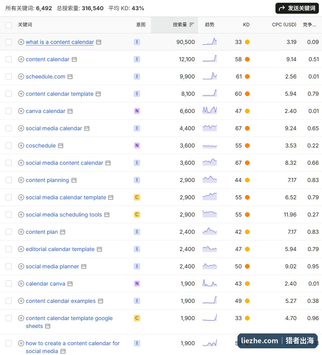Click KD difficulty dot for coschedule row
Screen dimensions: 322x355
[247, 146]
